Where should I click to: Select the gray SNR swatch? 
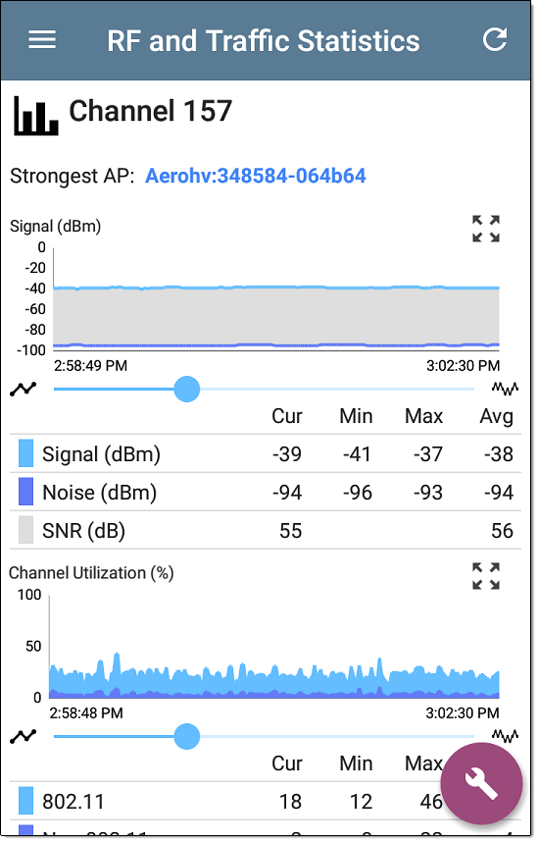click(x=25, y=530)
